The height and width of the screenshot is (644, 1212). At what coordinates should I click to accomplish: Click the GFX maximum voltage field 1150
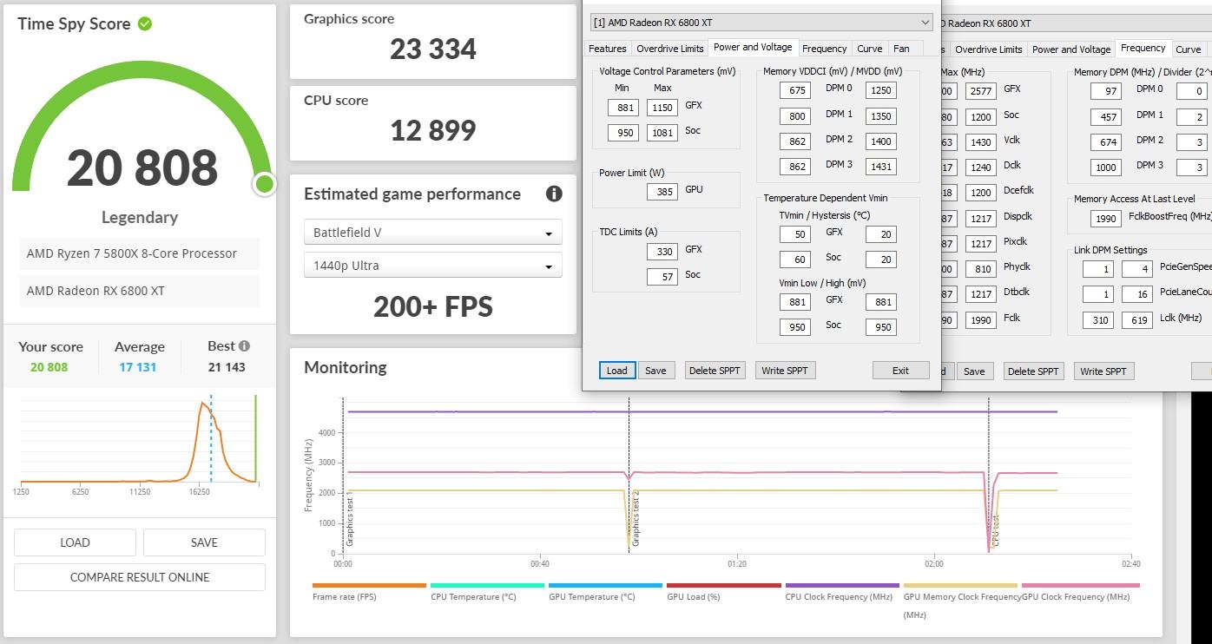(x=662, y=108)
